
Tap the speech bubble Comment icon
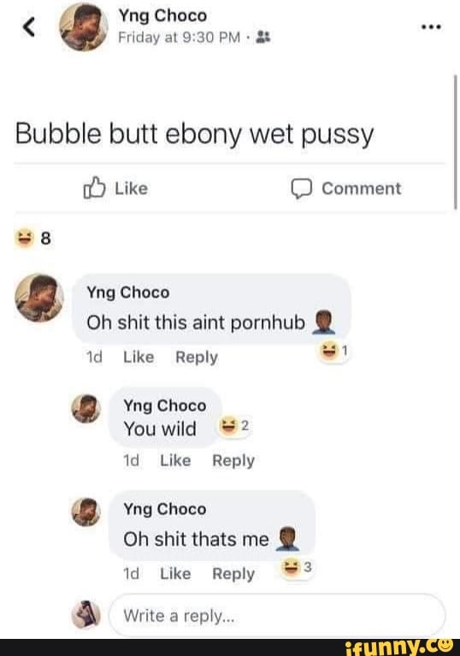click(302, 189)
